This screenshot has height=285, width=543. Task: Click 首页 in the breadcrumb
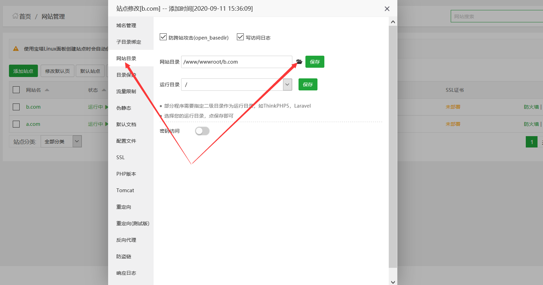pos(25,17)
